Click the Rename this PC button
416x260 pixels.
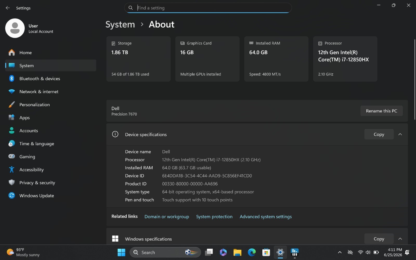381,111
